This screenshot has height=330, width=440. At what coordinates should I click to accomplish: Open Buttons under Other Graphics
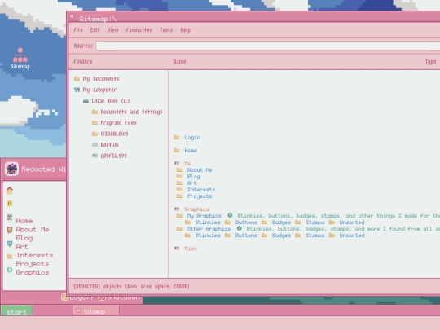coord(246,235)
